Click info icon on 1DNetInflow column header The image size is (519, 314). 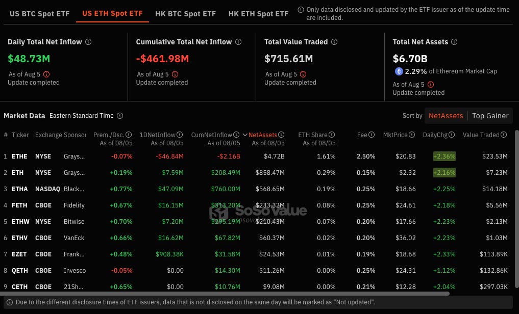180,135
